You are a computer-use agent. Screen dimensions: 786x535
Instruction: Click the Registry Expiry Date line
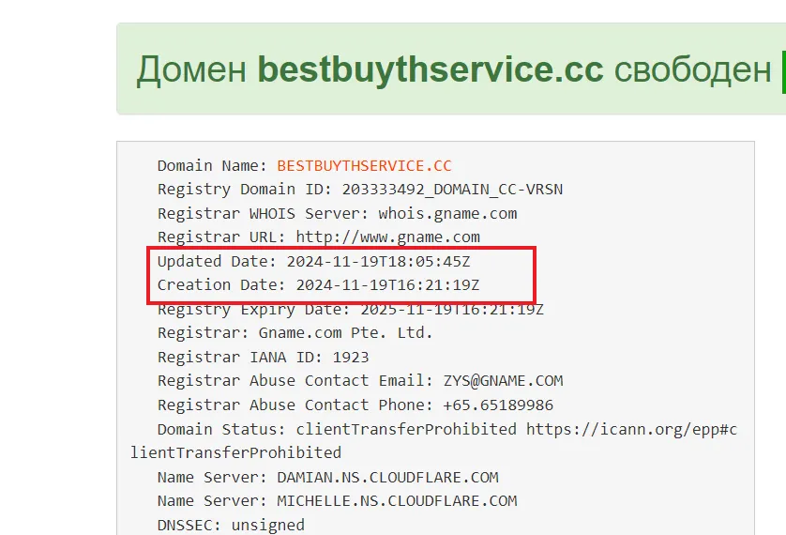point(351,310)
